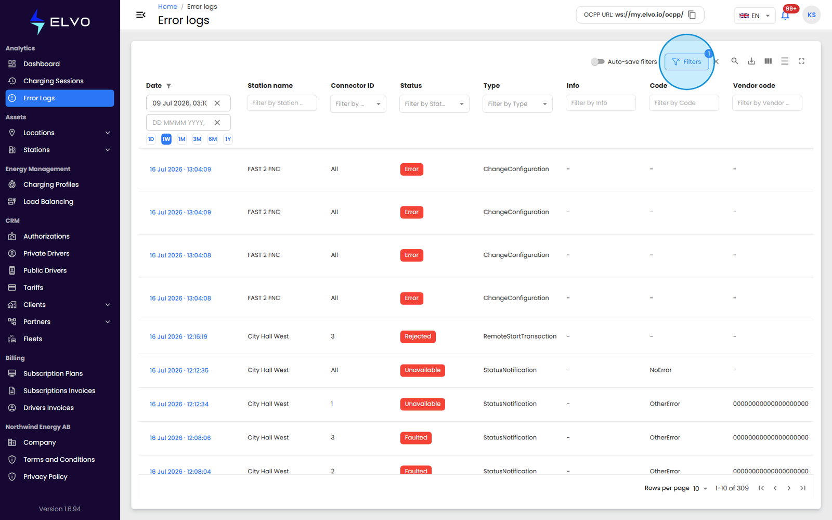Expand the Partners menu
Viewport: 832px width, 520px height.
(x=60, y=322)
